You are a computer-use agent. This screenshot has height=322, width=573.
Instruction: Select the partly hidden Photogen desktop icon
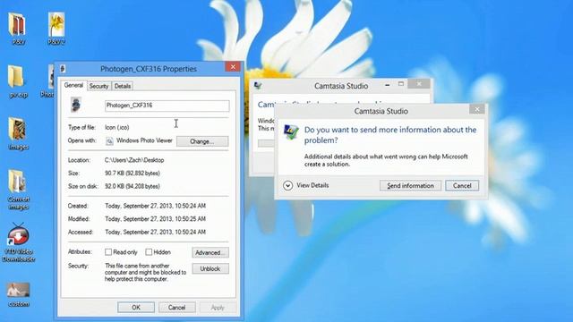[47, 81]
